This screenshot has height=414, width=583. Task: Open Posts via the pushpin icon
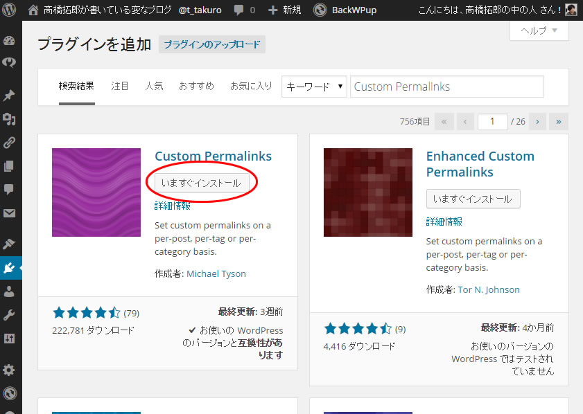point(9,96)
